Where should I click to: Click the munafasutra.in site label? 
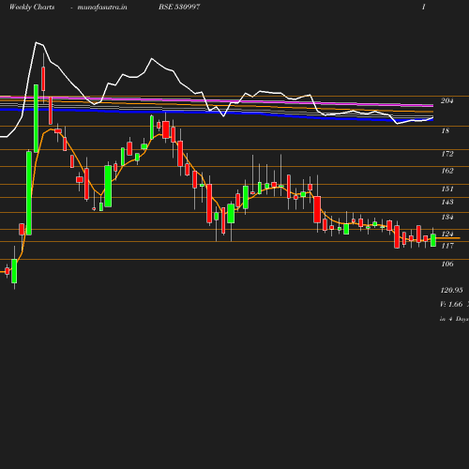(102, 8)
